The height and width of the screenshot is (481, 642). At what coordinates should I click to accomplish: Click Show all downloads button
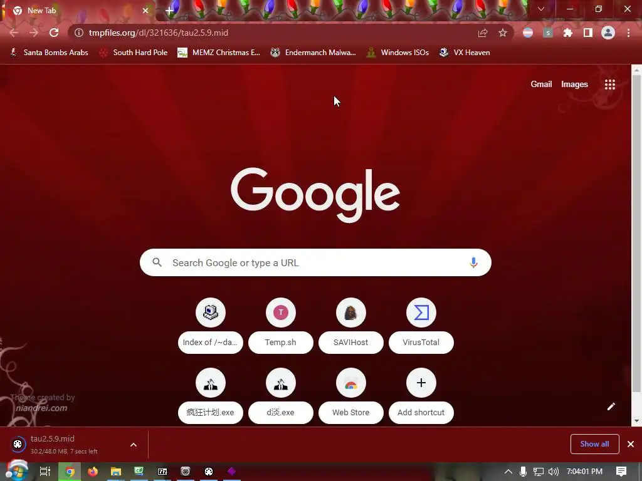click(x=594, y=444)
